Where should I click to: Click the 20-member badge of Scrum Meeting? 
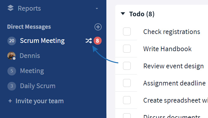click(12, 41)
